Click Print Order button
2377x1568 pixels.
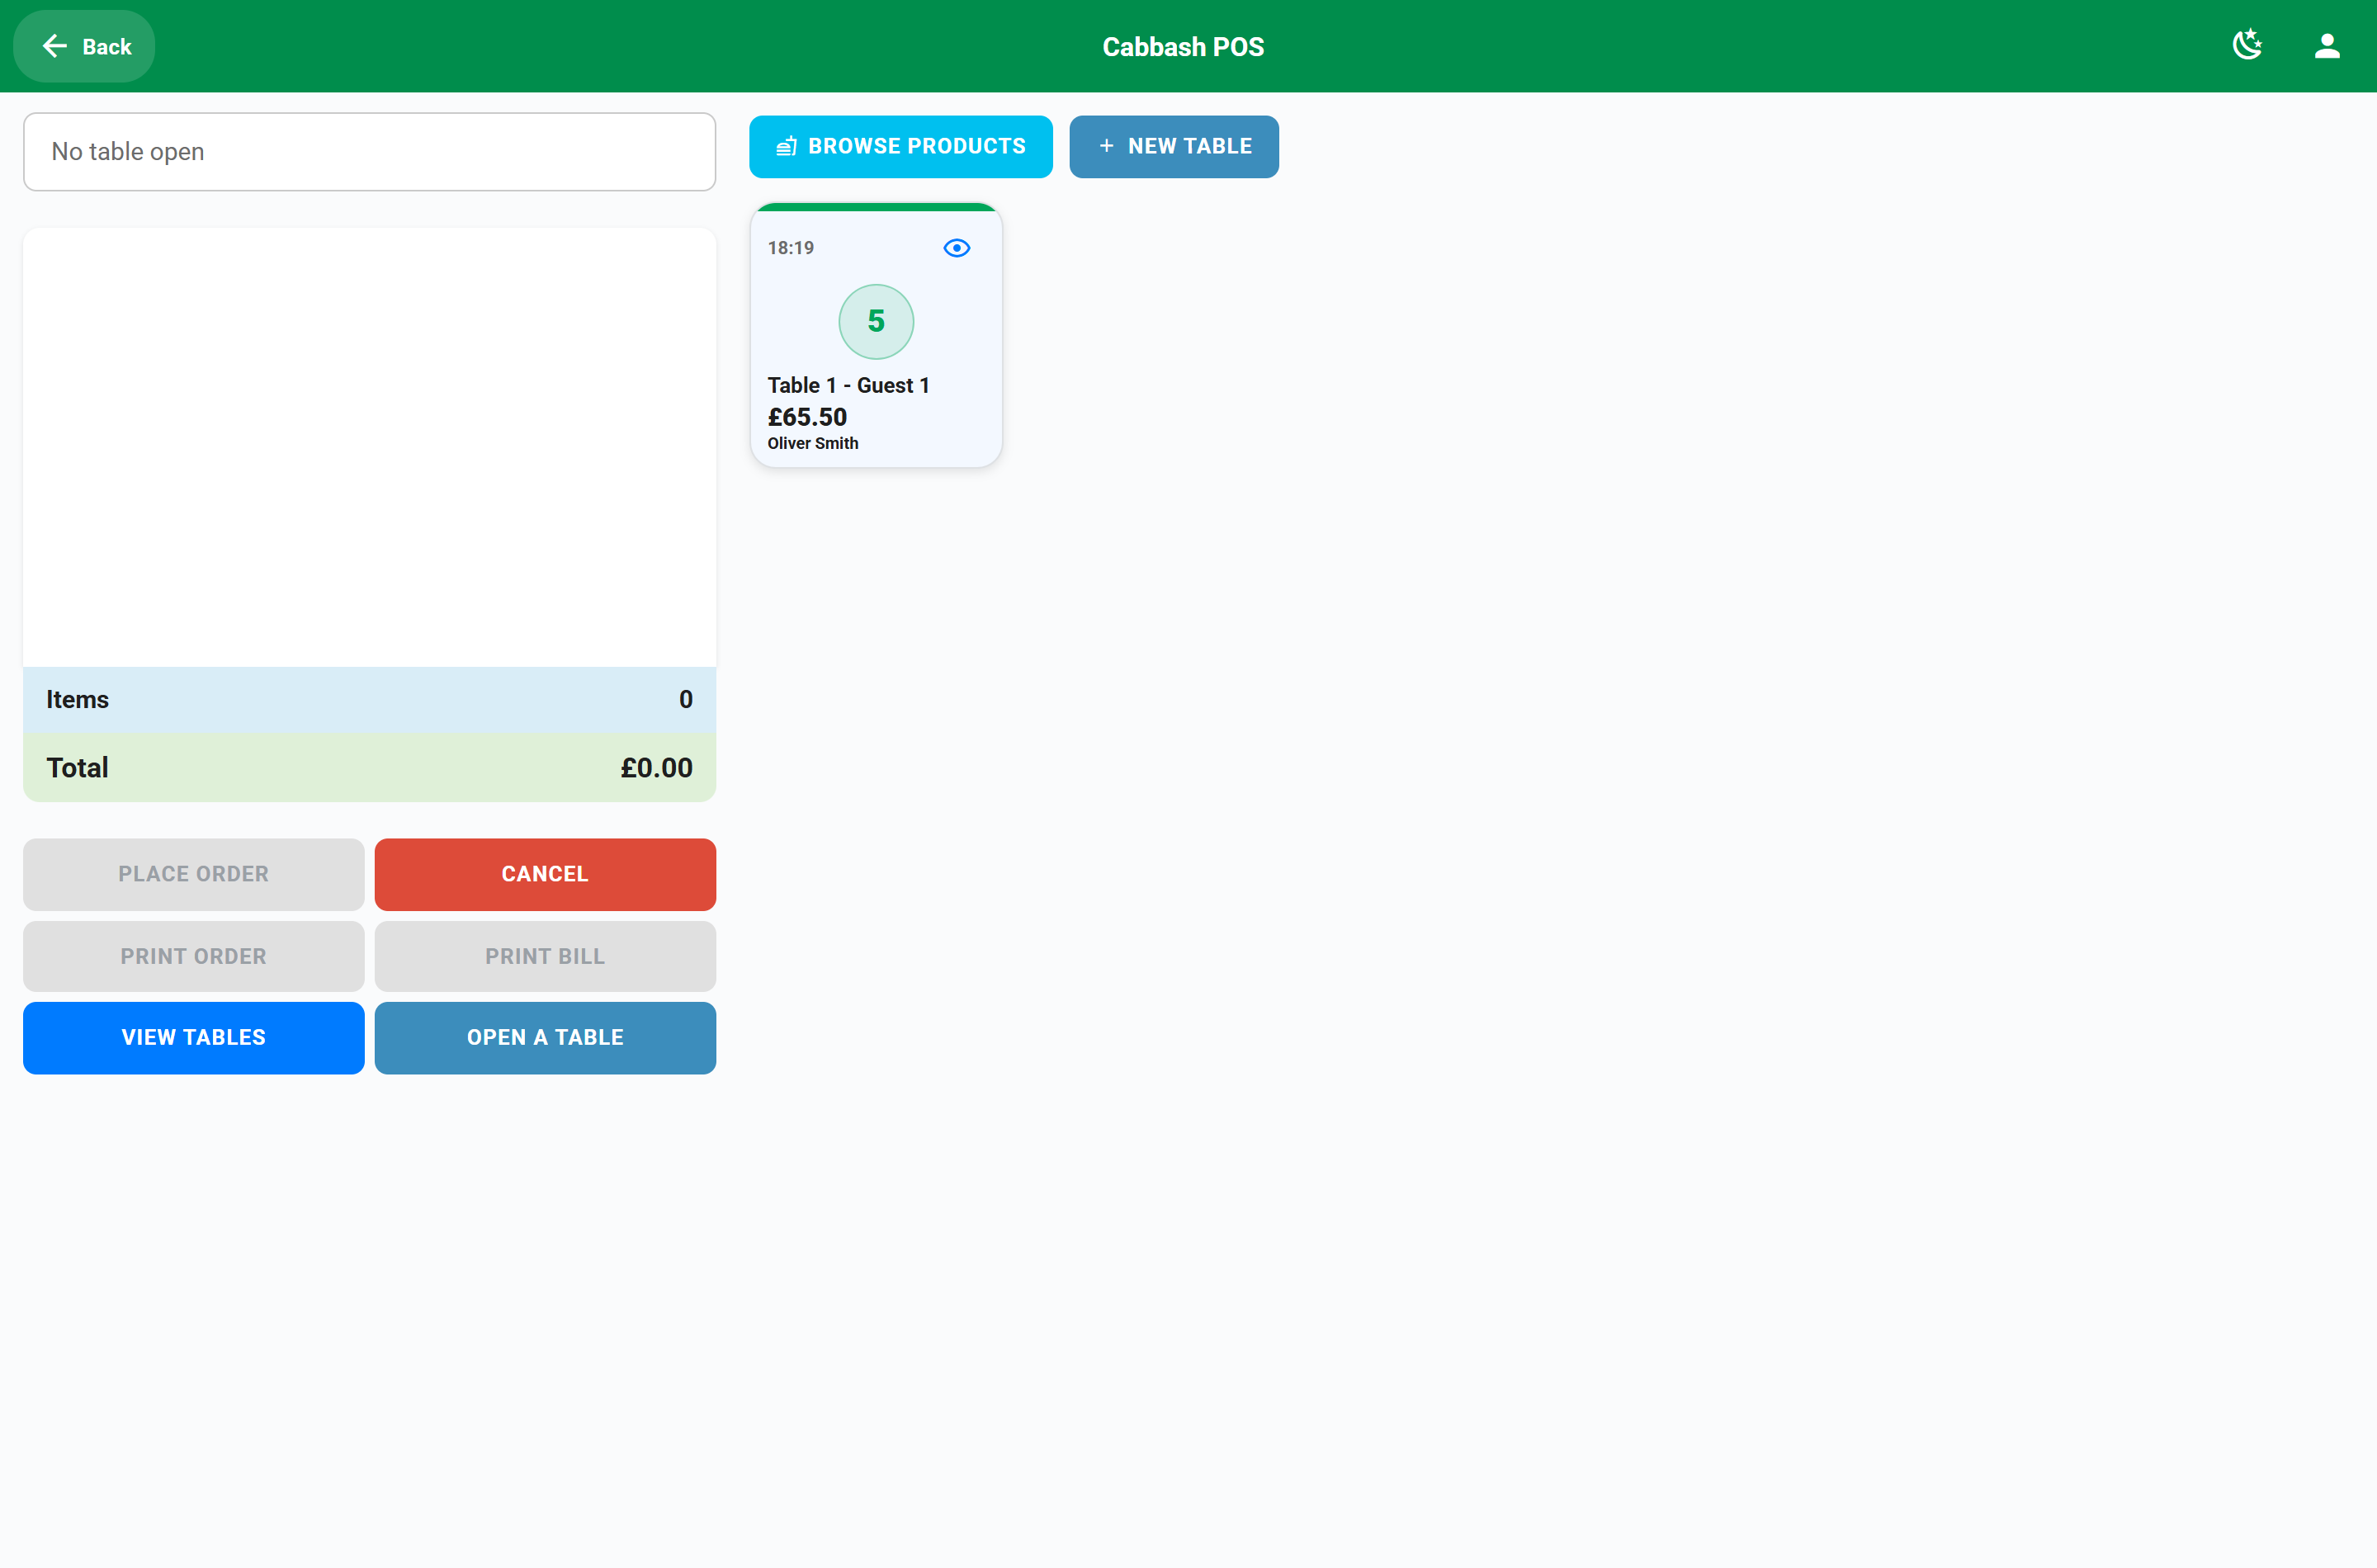click(x=194, y=956)
